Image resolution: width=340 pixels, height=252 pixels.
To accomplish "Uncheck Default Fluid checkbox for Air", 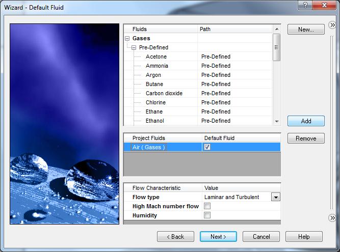I will 207,147.
